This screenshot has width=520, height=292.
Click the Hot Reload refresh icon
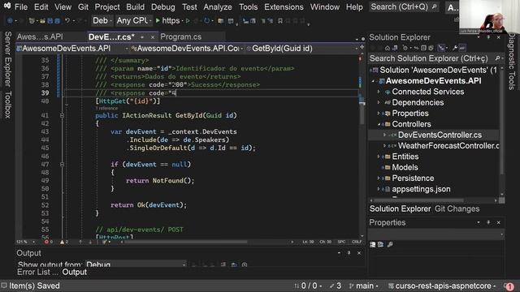click(x=206, y=20)
